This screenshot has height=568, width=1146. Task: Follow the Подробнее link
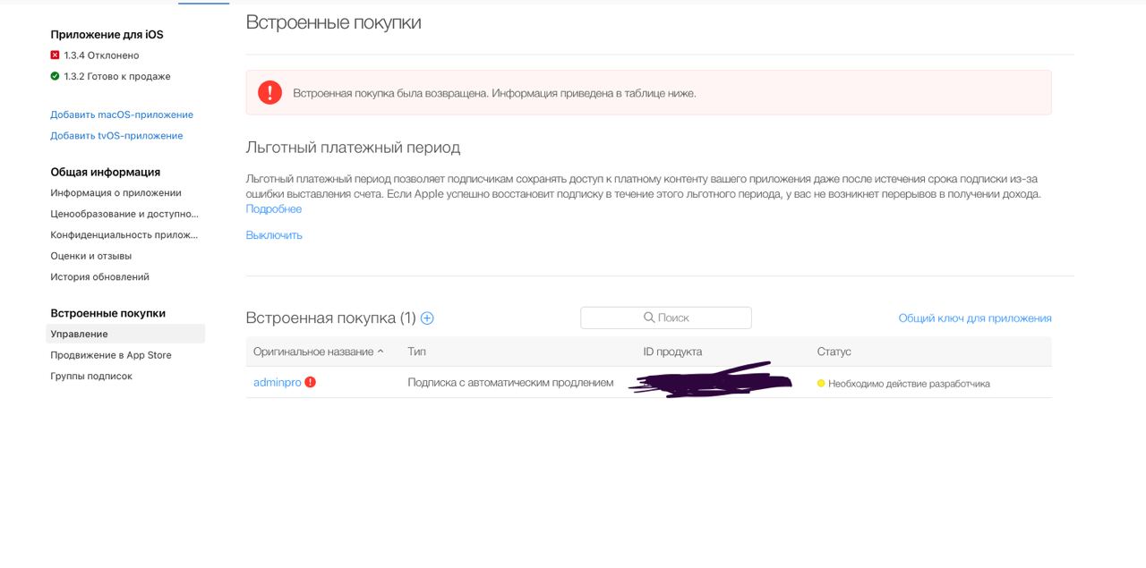[274, 208]
